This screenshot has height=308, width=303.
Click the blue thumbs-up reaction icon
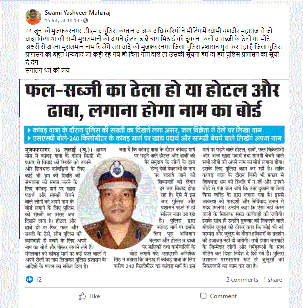click(x=29, y=279)
